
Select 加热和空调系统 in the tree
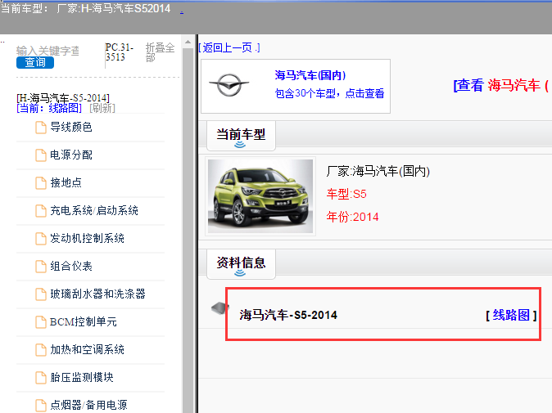coord(87,349)
